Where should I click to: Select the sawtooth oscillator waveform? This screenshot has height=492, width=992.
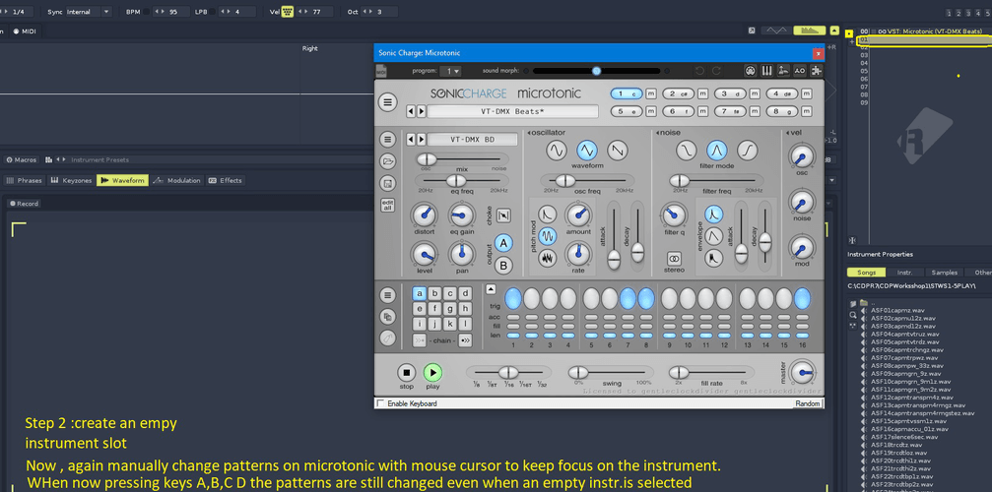pyautogui.click(x=617, y=151)
